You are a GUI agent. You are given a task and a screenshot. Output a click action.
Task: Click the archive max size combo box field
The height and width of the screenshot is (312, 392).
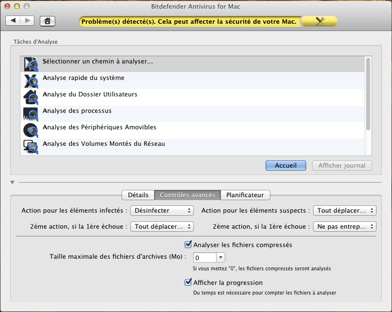[204, 258]
